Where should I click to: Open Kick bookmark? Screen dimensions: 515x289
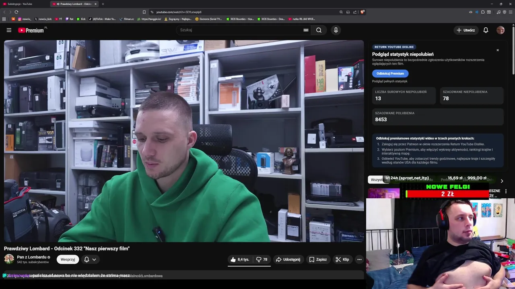[x=81, y=19]
